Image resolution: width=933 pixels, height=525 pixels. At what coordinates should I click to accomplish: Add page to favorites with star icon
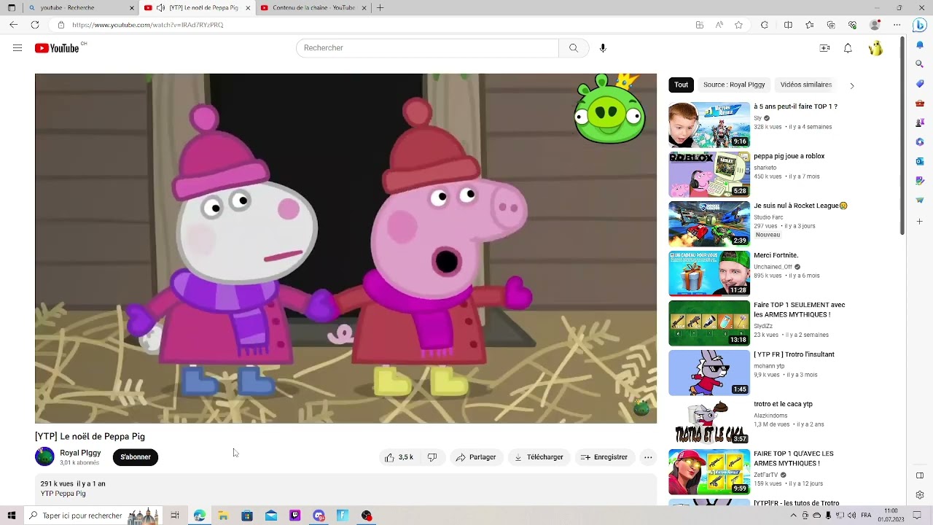738,25
